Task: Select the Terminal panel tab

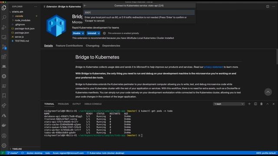Action: (x=49, y=104)
